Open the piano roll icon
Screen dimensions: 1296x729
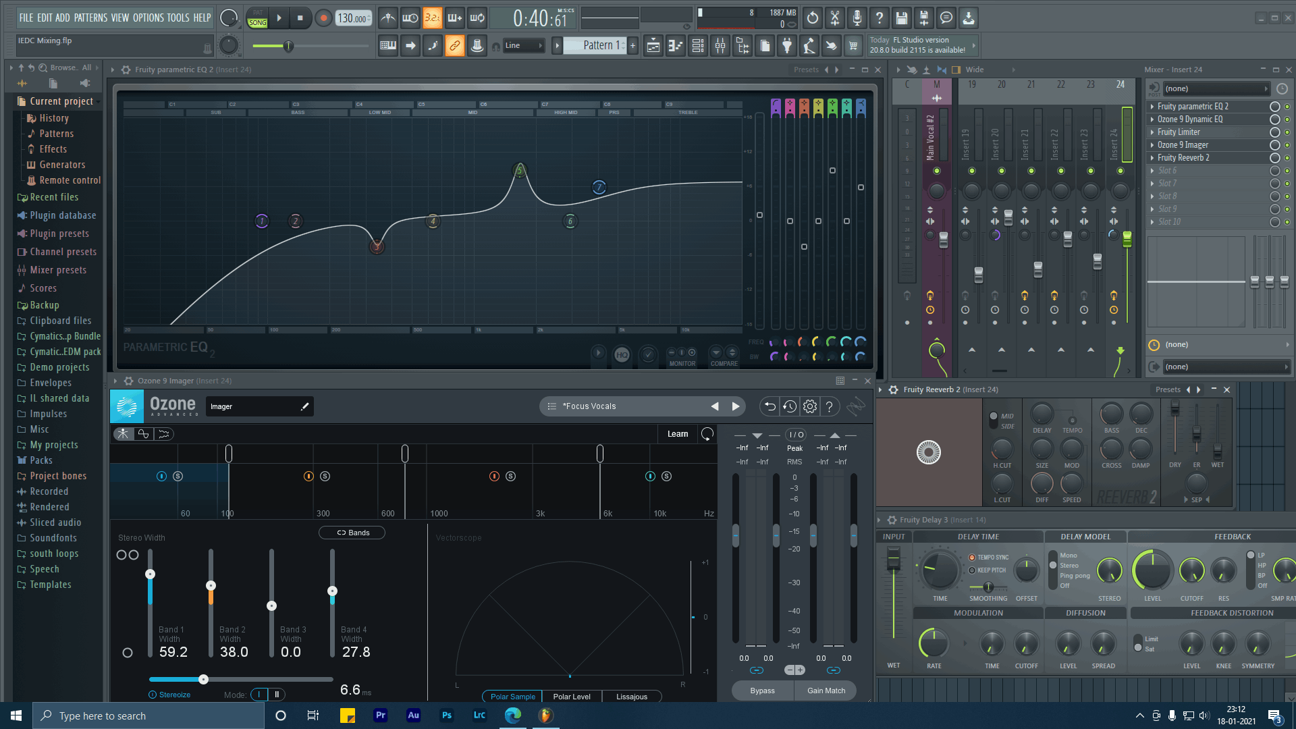click(675, 46)
